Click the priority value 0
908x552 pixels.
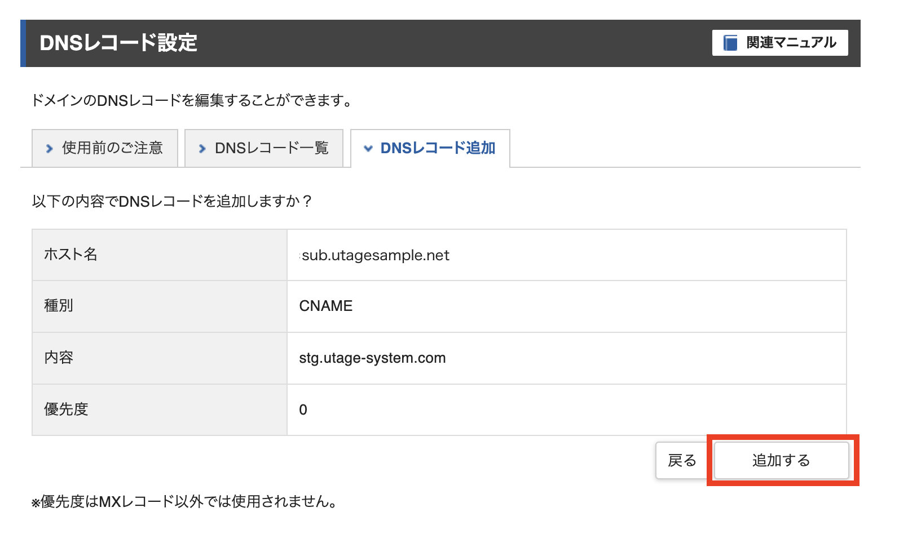(x=303, y=409)
